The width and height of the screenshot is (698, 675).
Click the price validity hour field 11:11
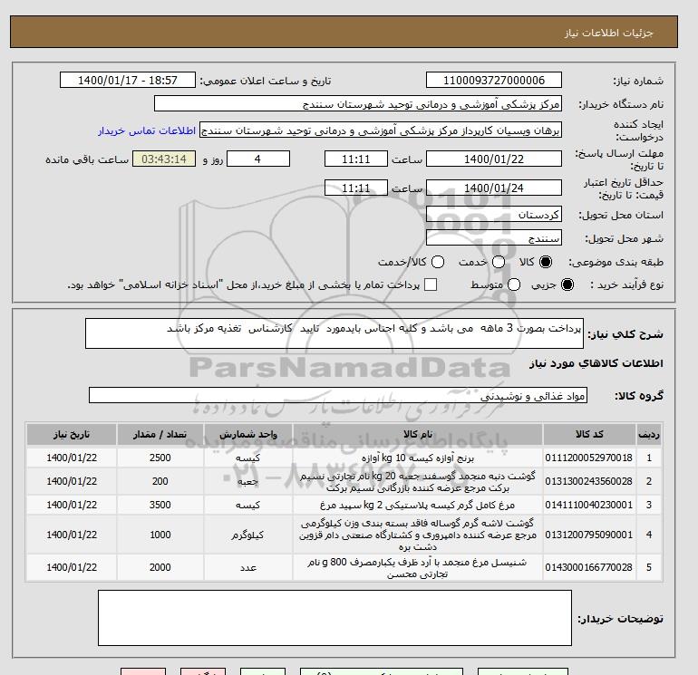point(356,188)
